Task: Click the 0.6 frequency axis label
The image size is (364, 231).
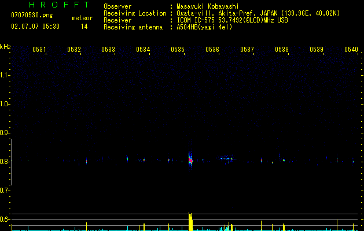Action: pyautogui.click(x=5, y=219)
